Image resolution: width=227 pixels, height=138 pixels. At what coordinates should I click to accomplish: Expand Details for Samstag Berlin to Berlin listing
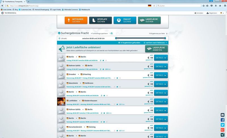tap(161, 93)
